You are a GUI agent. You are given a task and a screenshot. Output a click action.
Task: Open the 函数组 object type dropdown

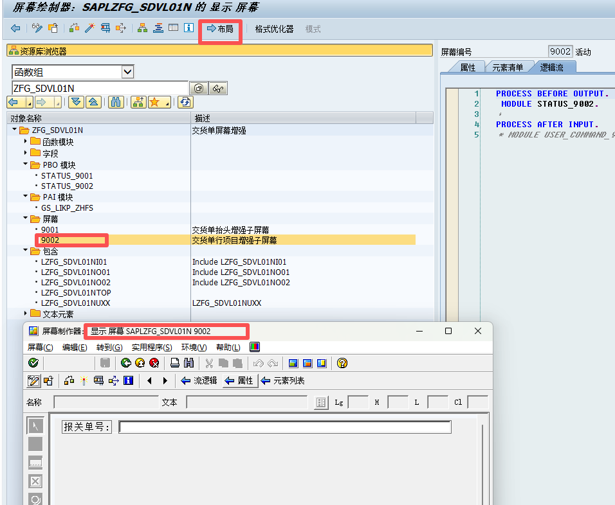(x=127, y=72)
